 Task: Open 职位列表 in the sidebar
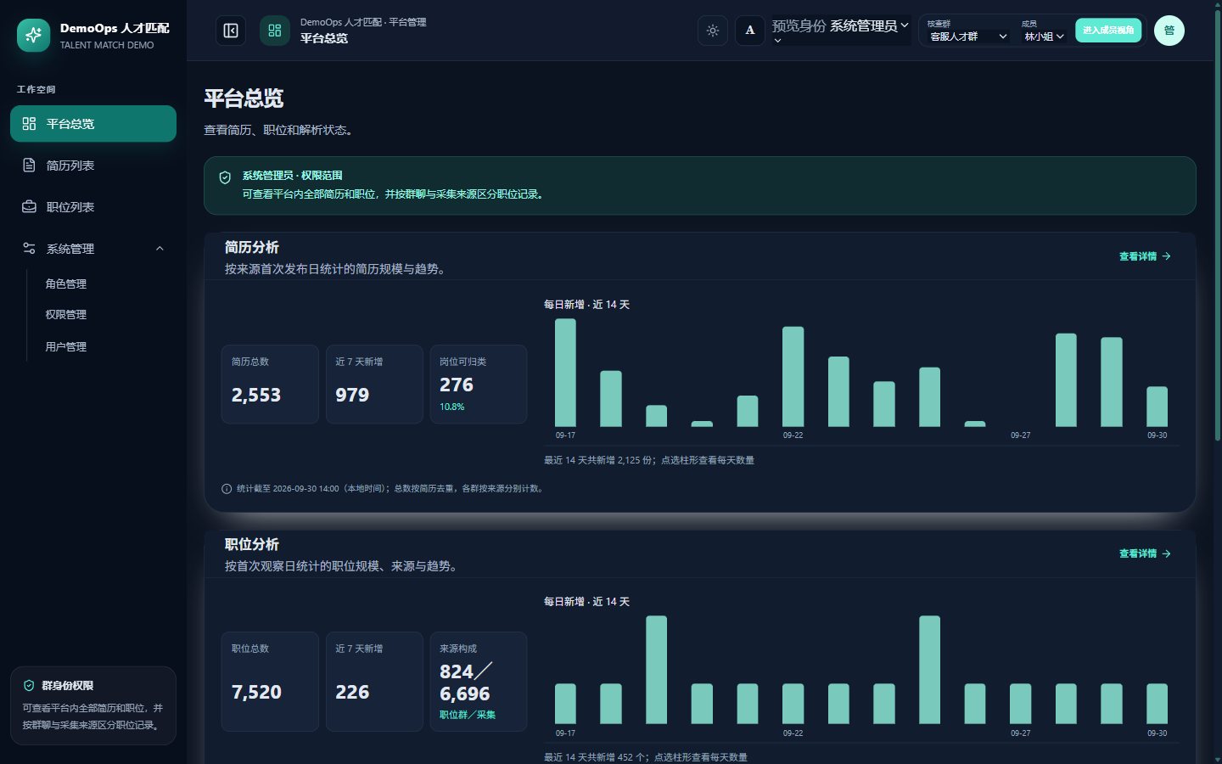pyautogui.click(x=93, y=207)
